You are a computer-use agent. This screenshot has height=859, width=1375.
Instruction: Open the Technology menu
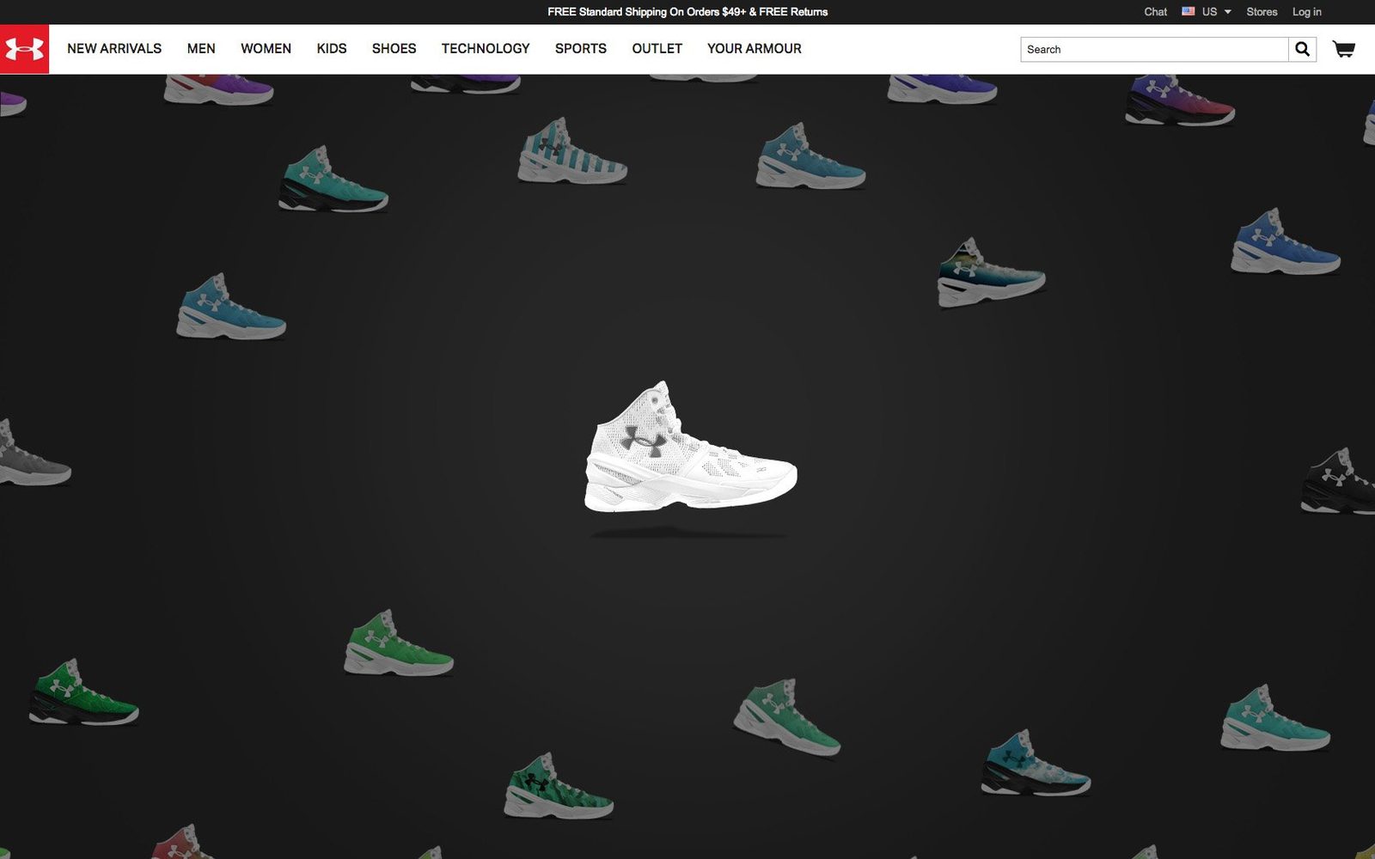click(x=486, y=49)
